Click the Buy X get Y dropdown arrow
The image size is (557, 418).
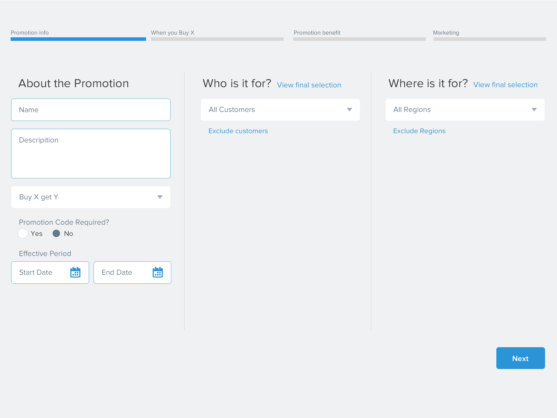tap(160, 197)
